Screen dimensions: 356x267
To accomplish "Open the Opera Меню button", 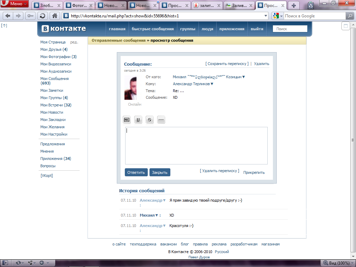I will click(15, 4).
